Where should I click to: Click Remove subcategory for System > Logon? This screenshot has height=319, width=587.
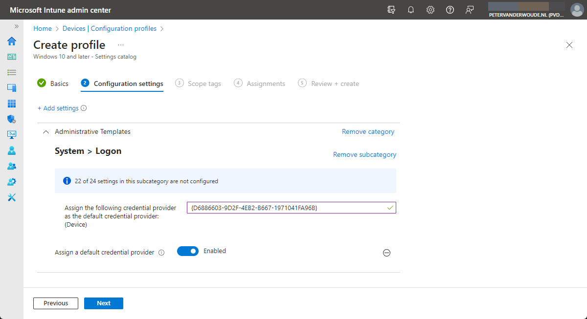(x=364, y=154)
